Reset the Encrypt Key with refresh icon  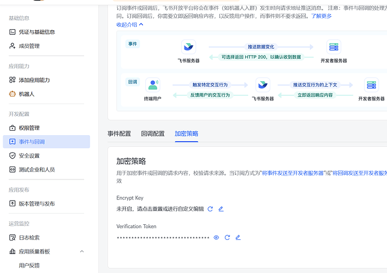coord(210,209)
